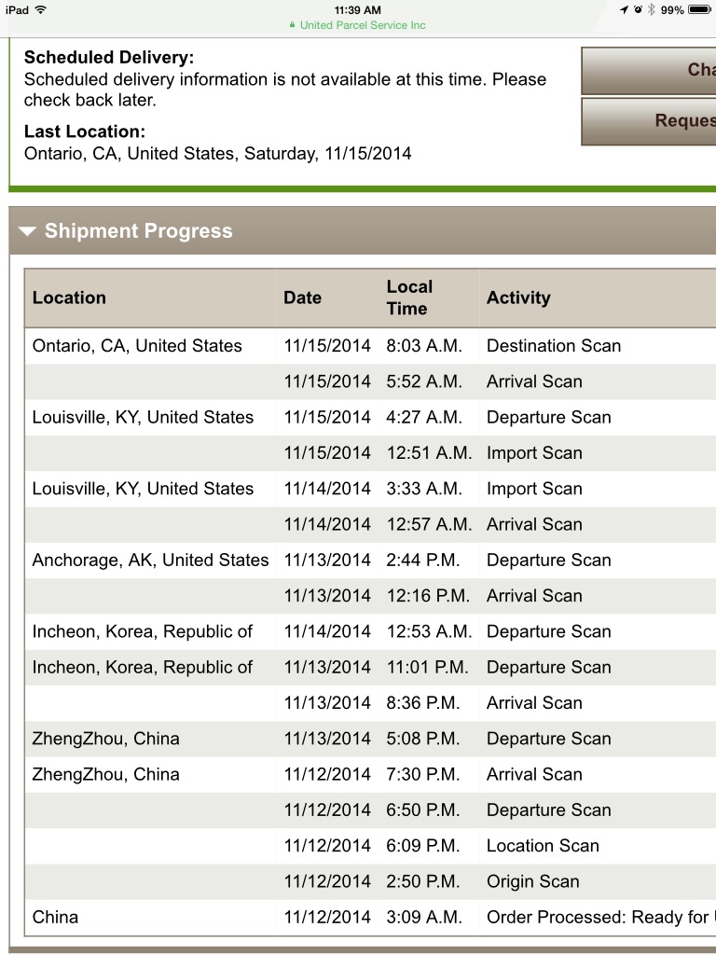Tap the battery indicator icon
Viewport: 716px width, 955px height.
coord(699,9)
